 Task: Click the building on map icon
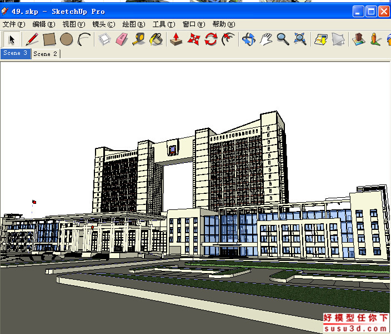point(359,39)
